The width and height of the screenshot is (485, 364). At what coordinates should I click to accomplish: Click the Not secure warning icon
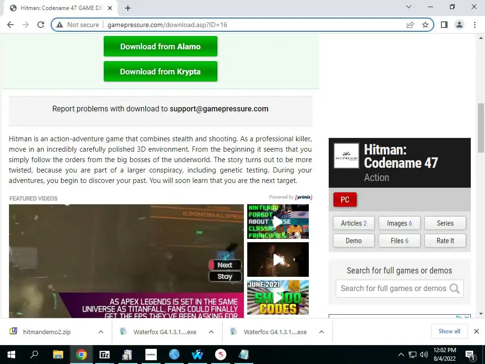point(60,25)
